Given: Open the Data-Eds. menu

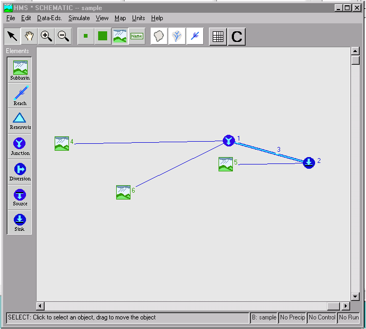Looking at the screenshot, I should click(49, 18).
